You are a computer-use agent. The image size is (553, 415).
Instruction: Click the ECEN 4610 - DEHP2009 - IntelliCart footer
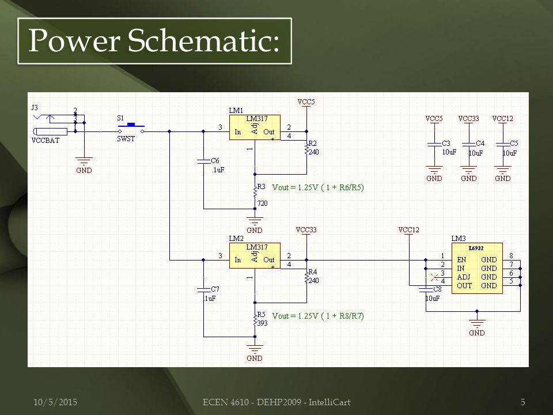pyautogui.click(x=276, y=402)
